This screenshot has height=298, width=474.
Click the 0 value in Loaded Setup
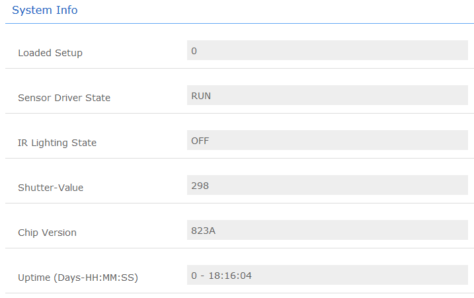coord(194,51)
